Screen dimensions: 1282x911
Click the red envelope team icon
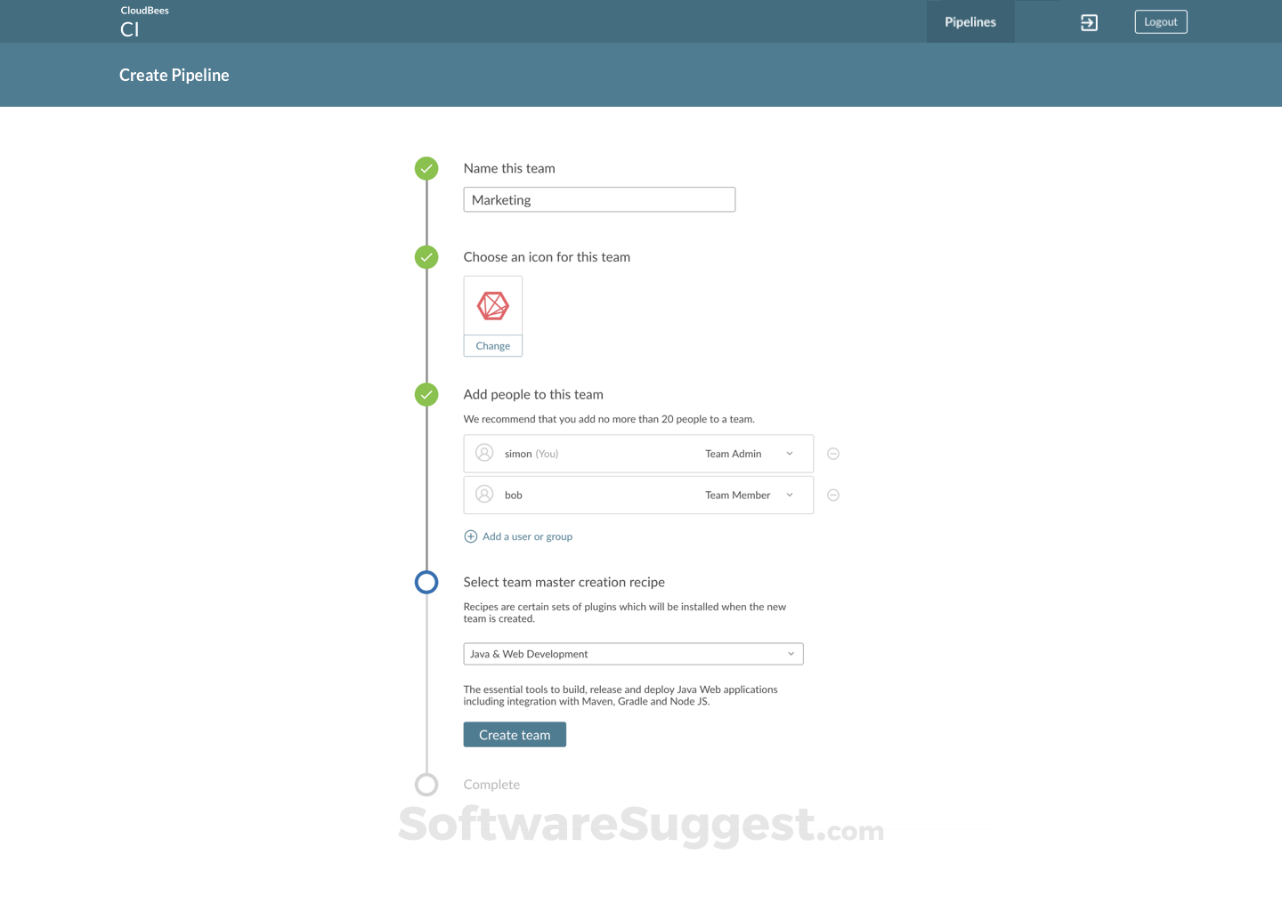pyautogui.click(x=492, y=304)
